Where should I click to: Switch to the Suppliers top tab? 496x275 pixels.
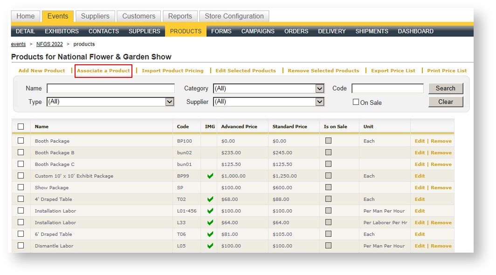coord(95,16)
